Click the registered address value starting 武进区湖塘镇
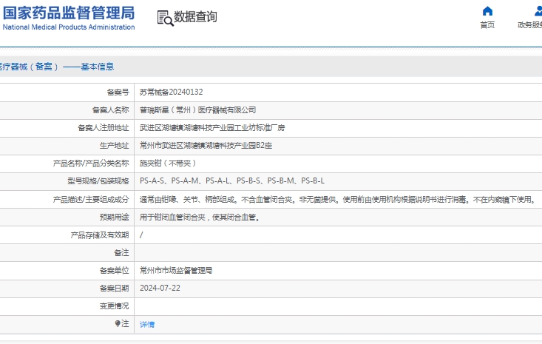Viewport: 542px width, 344px height. tap(212, 127)
